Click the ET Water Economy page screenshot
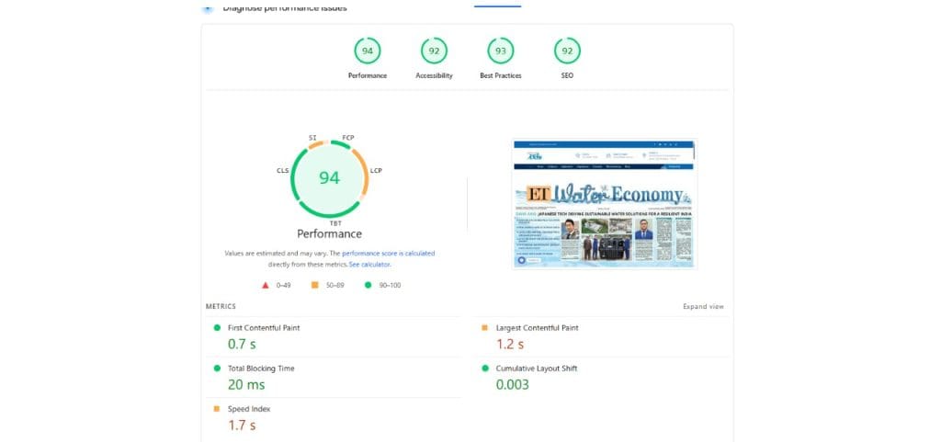941x442 pixels. pos(604,203)
